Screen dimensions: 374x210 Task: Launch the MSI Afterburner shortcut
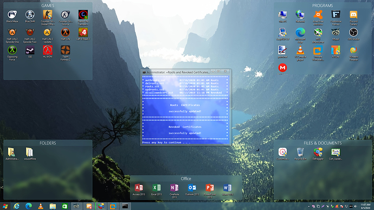(318, 36)
